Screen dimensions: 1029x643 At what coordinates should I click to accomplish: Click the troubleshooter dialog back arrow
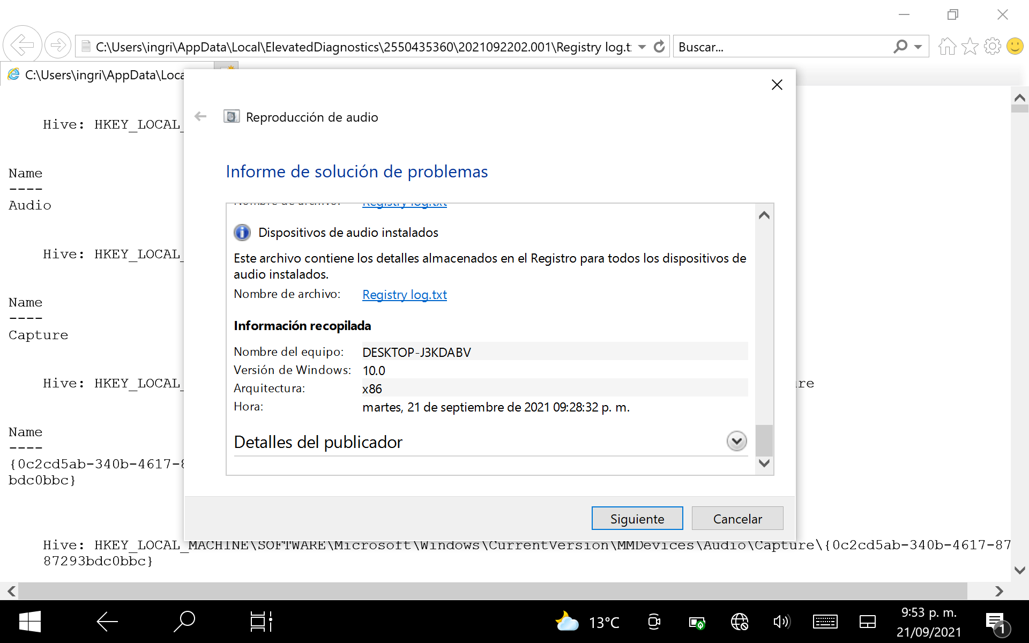pyautogui.click(x=200, y=116)
